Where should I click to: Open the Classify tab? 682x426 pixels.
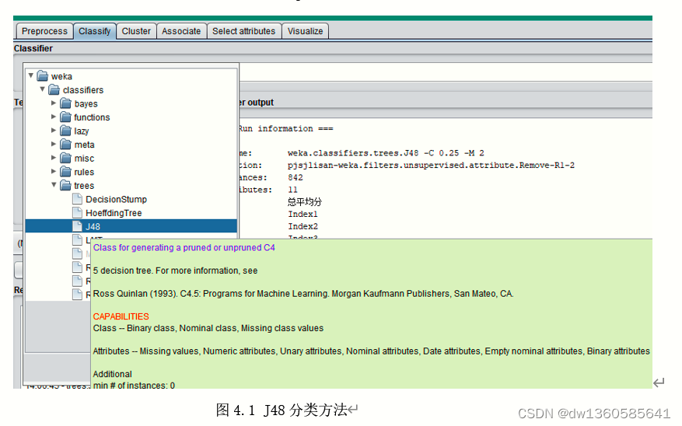pos(94,31)
